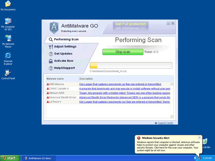Close the Windows Security Alert balloon
215x161 pixels.
click(x=199, y=138)
